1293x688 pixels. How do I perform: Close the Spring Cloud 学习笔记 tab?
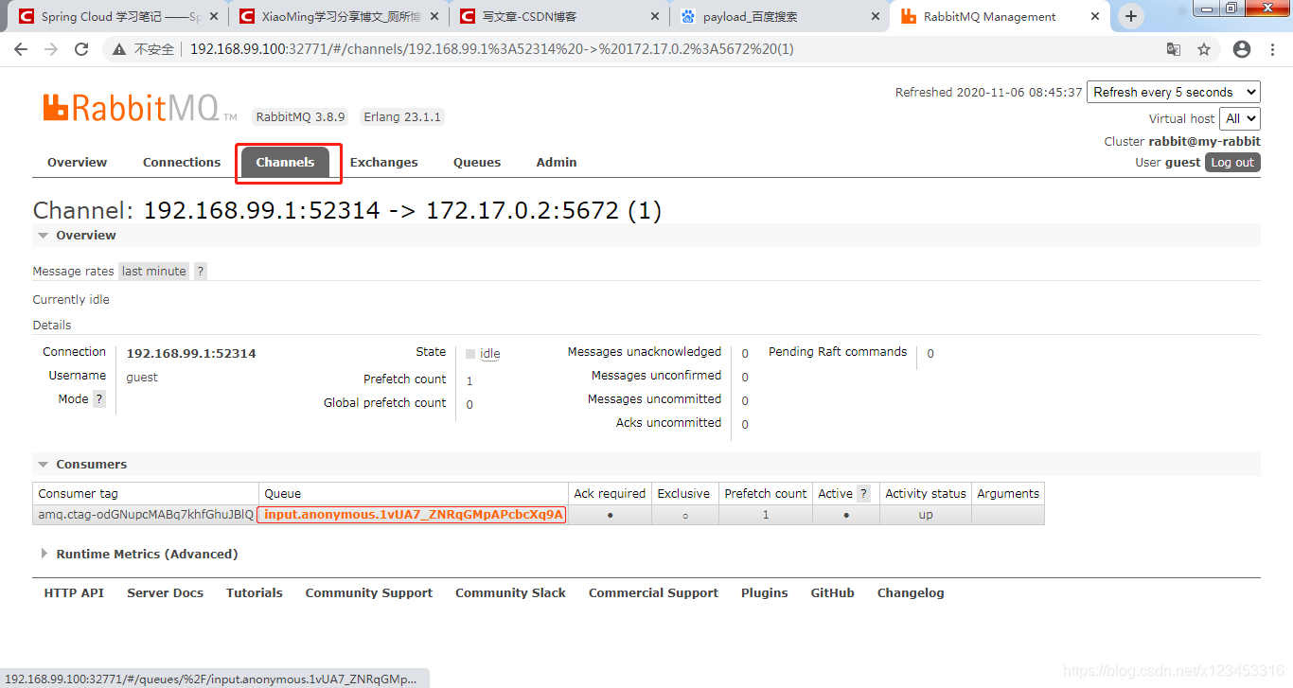pos(215,16)
